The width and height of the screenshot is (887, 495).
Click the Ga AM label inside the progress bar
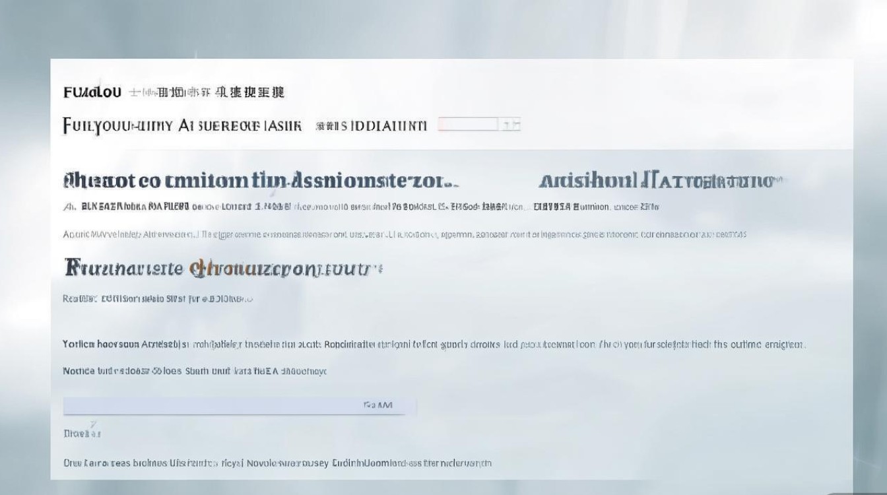click(379, 405)
